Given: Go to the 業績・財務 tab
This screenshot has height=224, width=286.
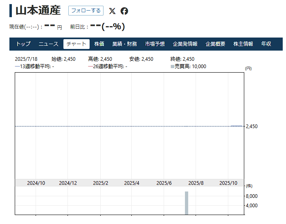Looking at the screenshot, I should click(124, 44).
